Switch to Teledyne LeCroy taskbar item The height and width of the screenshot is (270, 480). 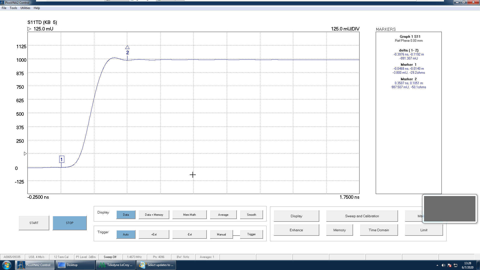[116, 265]
